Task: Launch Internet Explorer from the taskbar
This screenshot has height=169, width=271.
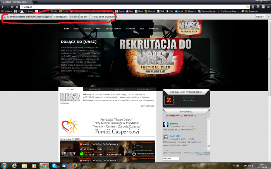Action: pyautogui.click(x=14, y=166)
